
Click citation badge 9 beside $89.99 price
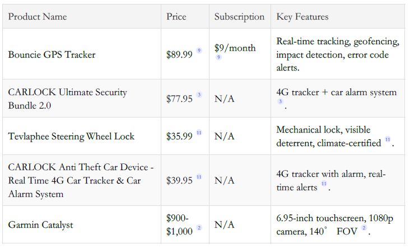point(199,51)
